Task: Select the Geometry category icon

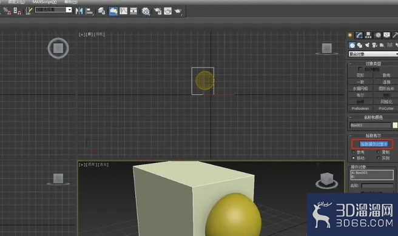Action: [352, 46]
